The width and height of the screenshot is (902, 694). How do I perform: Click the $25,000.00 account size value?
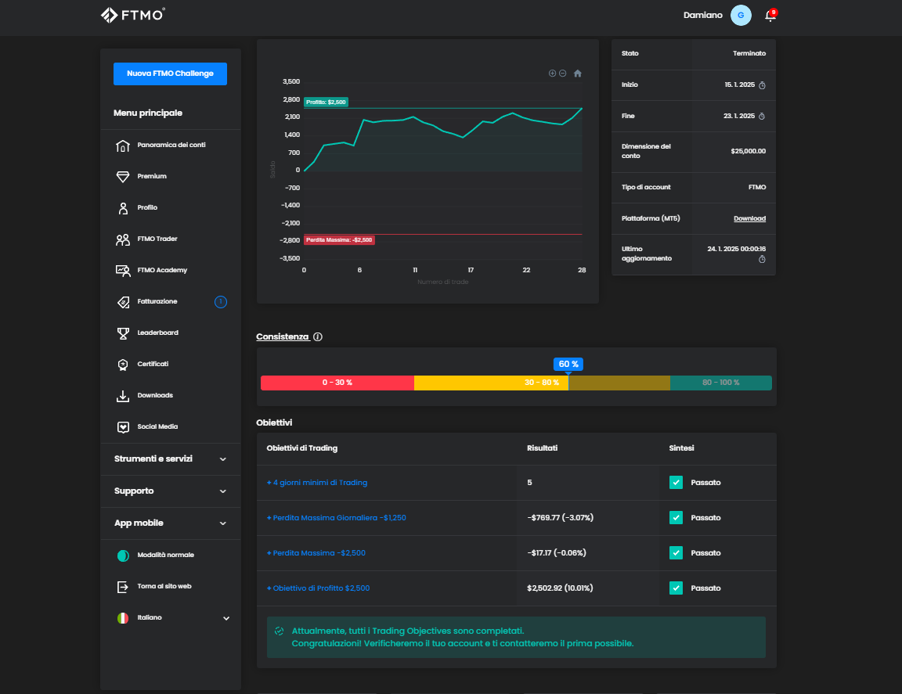tap(748, 151)
